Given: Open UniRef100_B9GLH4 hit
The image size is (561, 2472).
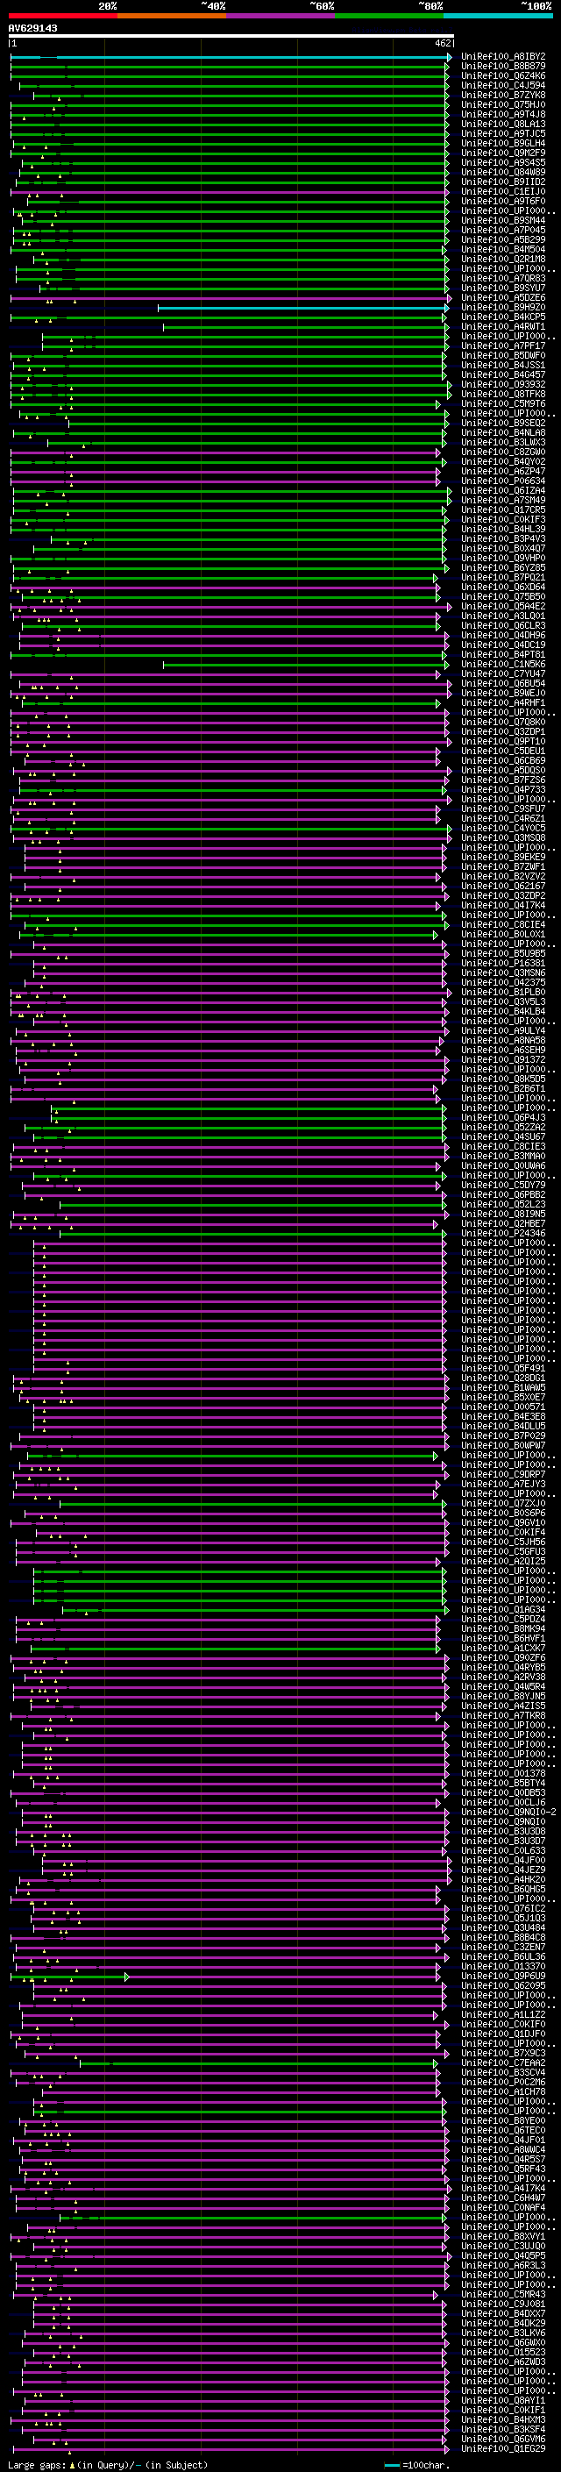Looking at the screenshot, I should coord(503,143).
